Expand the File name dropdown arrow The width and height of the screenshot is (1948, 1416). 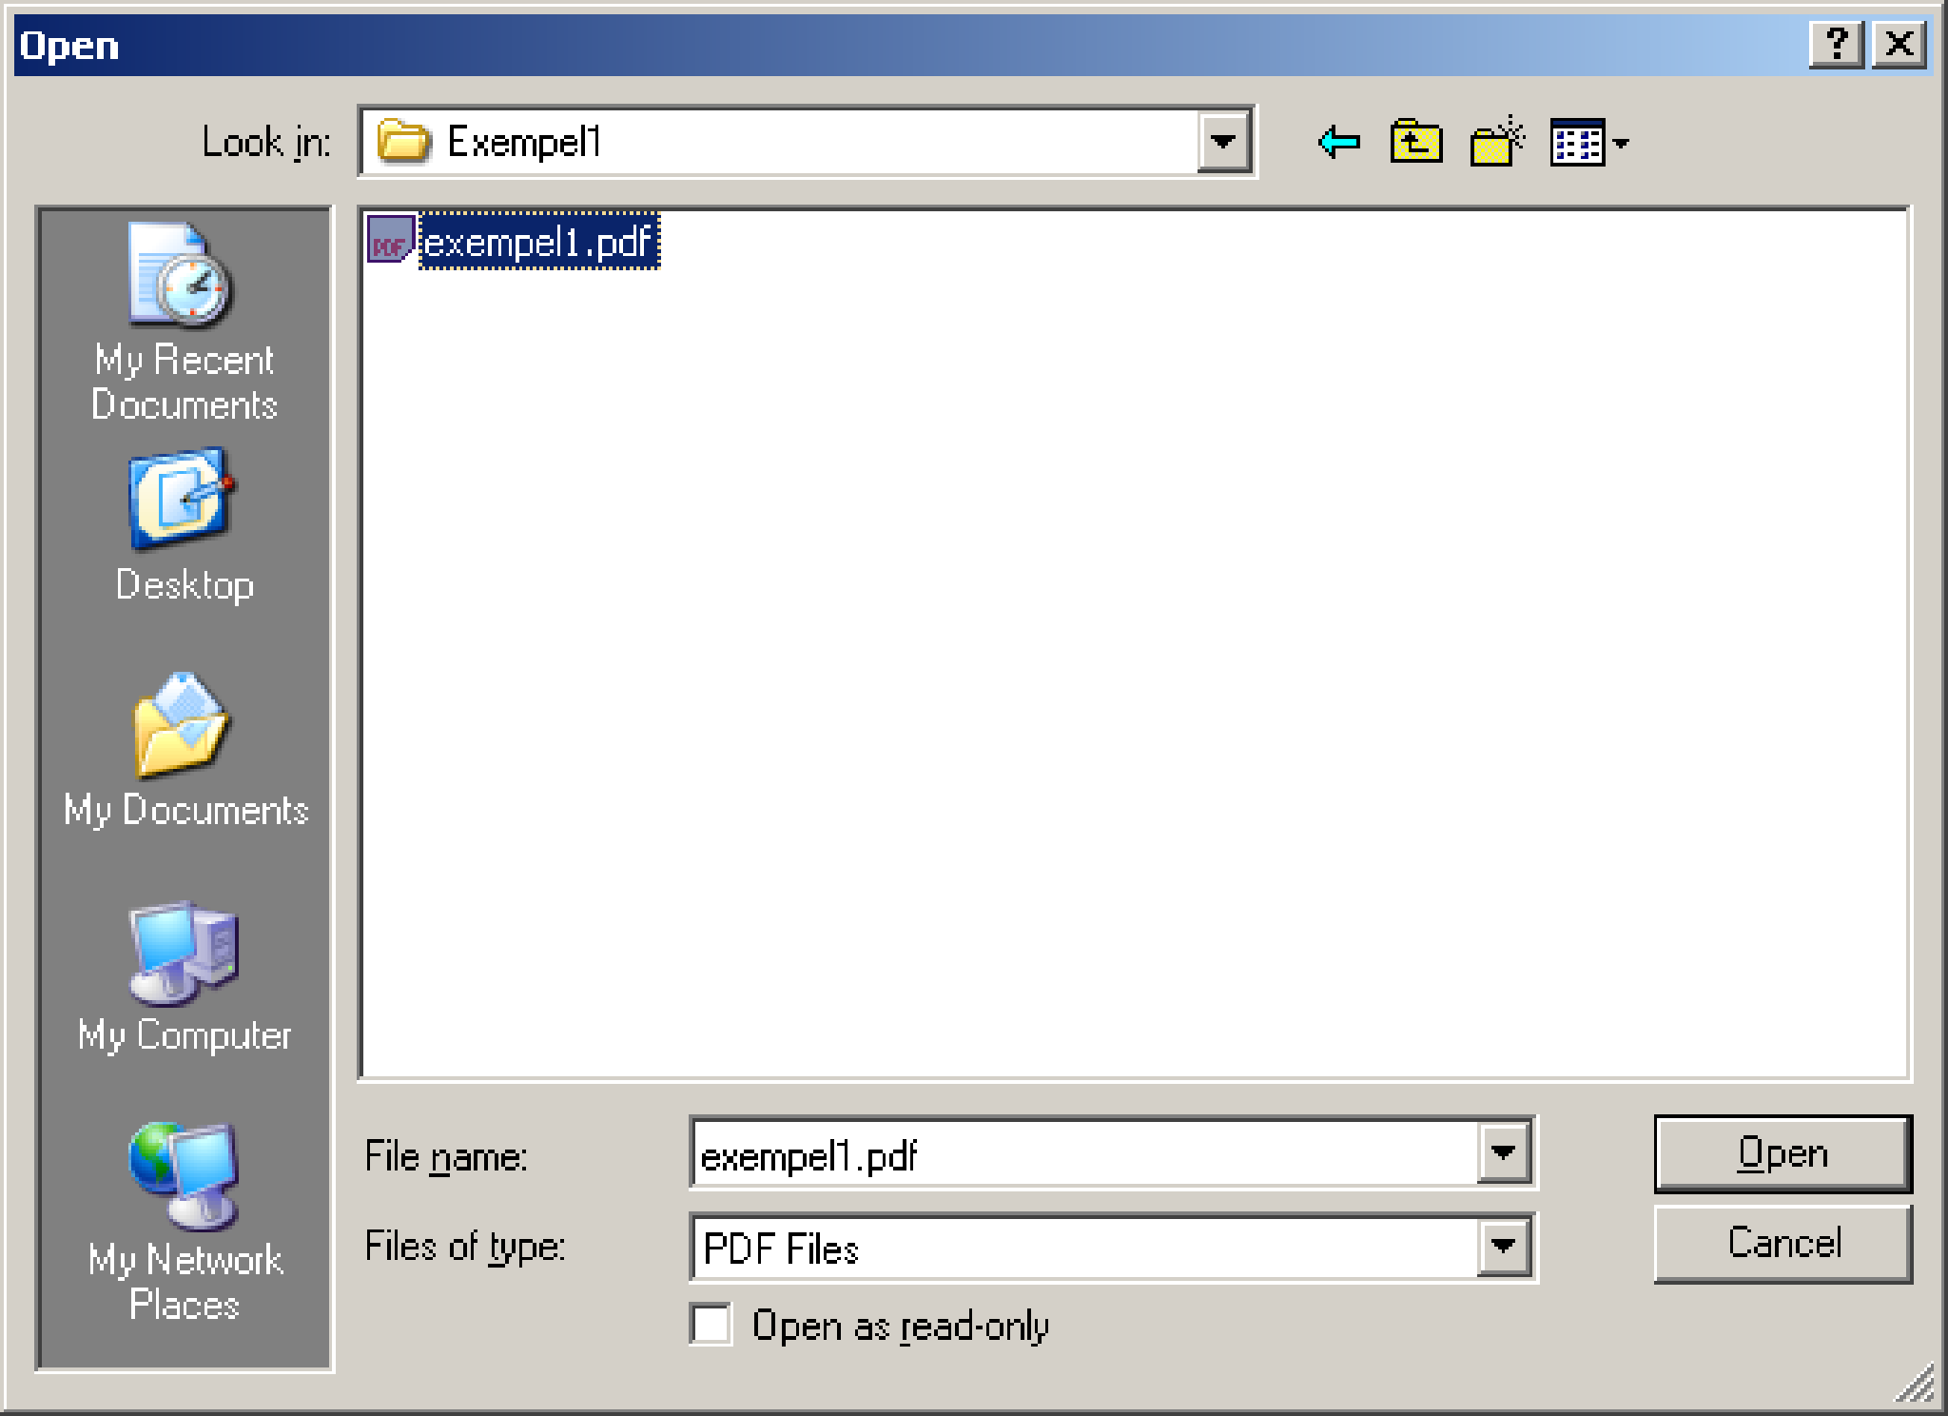(1504, 1152)
